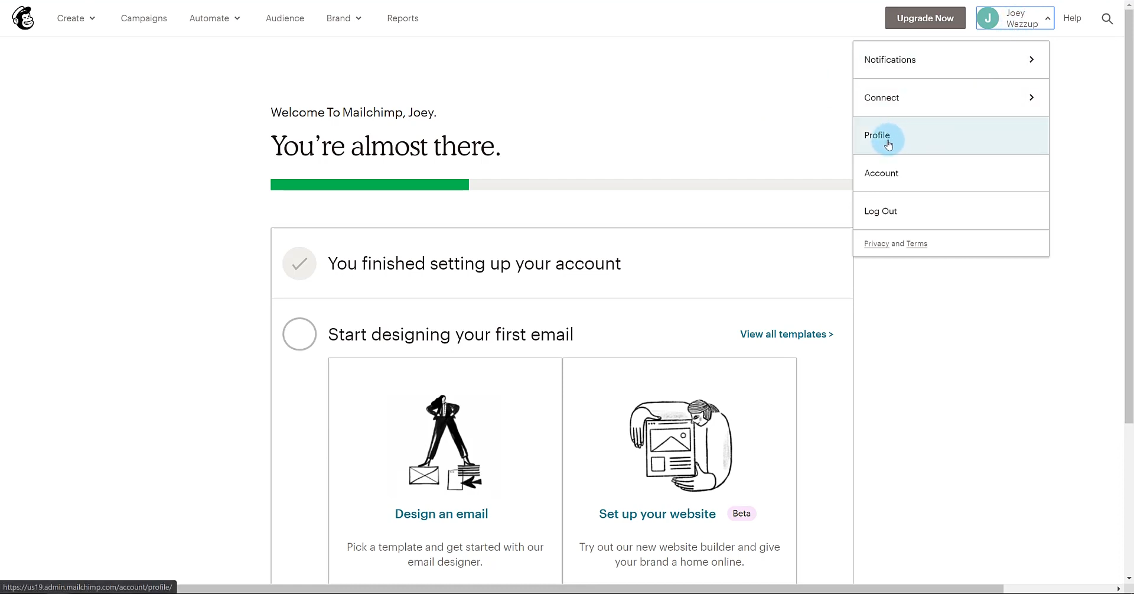The image size is (1134, 594).
Task: Collapse the Joey Wazzup account menu
Action: click(1015, 18)
